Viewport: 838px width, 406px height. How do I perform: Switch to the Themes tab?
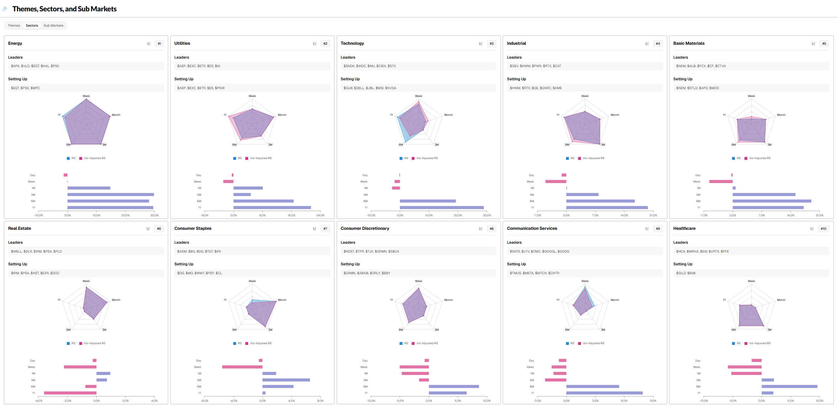click(x=14, y=26)
